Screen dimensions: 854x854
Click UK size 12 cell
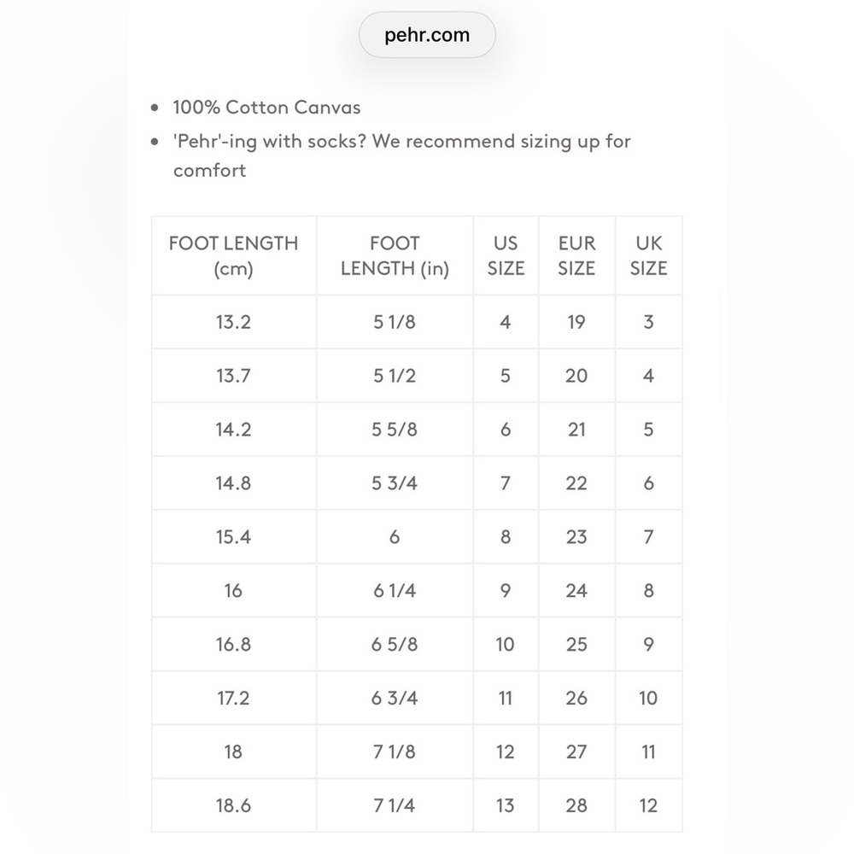tap(649, 805)
